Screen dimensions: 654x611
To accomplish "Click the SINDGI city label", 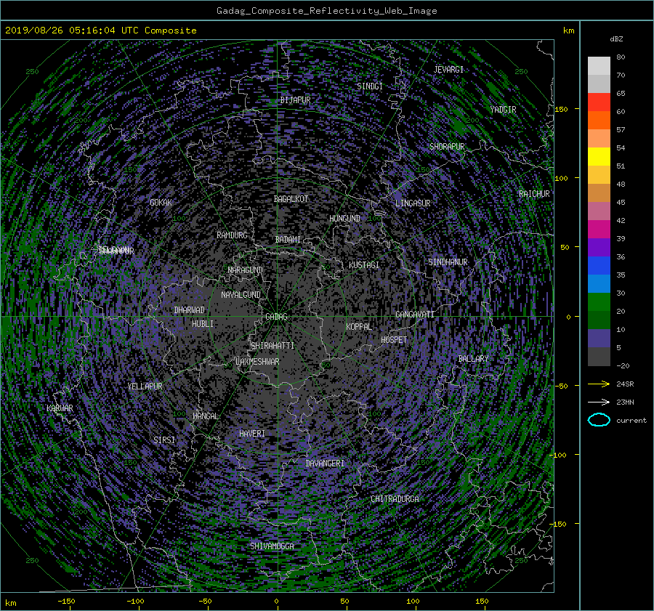I will [370, 86].
